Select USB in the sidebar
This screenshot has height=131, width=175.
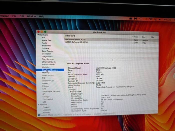[x=44, y=102]
